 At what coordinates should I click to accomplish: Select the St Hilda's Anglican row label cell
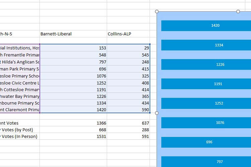(19, 62)
